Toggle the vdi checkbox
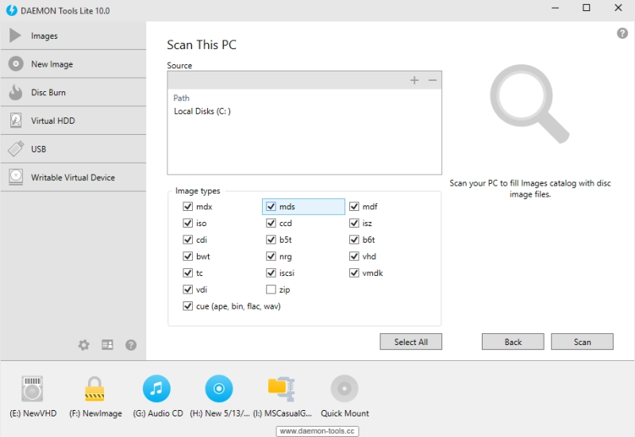 187,289
